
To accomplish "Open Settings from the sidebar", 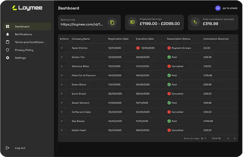I will 20,58.
